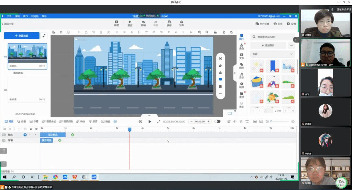Toggle the camera icon on 镜头 track
Screen dimensions: 352x190
4,135
